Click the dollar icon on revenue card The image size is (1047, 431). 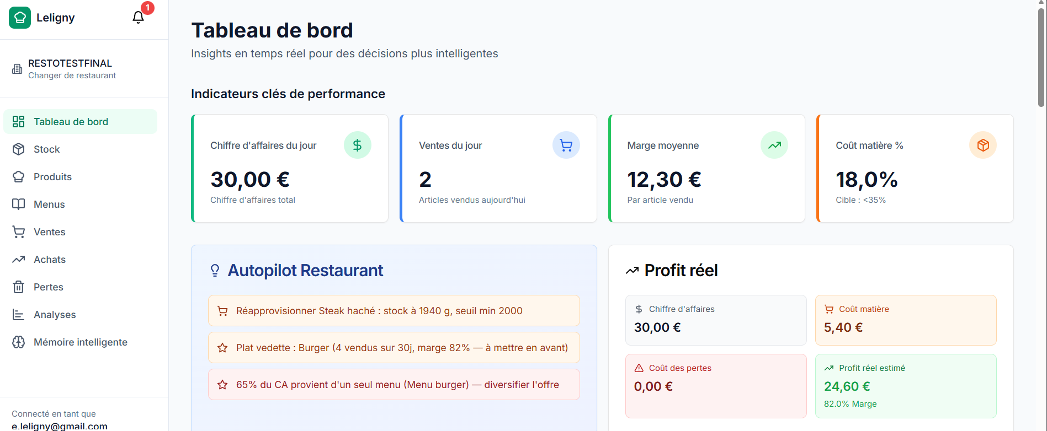pos(357,145)
